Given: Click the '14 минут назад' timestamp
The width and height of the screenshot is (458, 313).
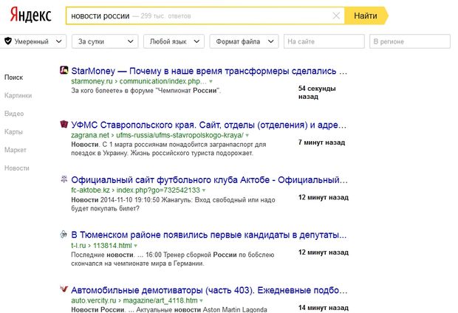Looking at the screenshot, I should point(324,308).
